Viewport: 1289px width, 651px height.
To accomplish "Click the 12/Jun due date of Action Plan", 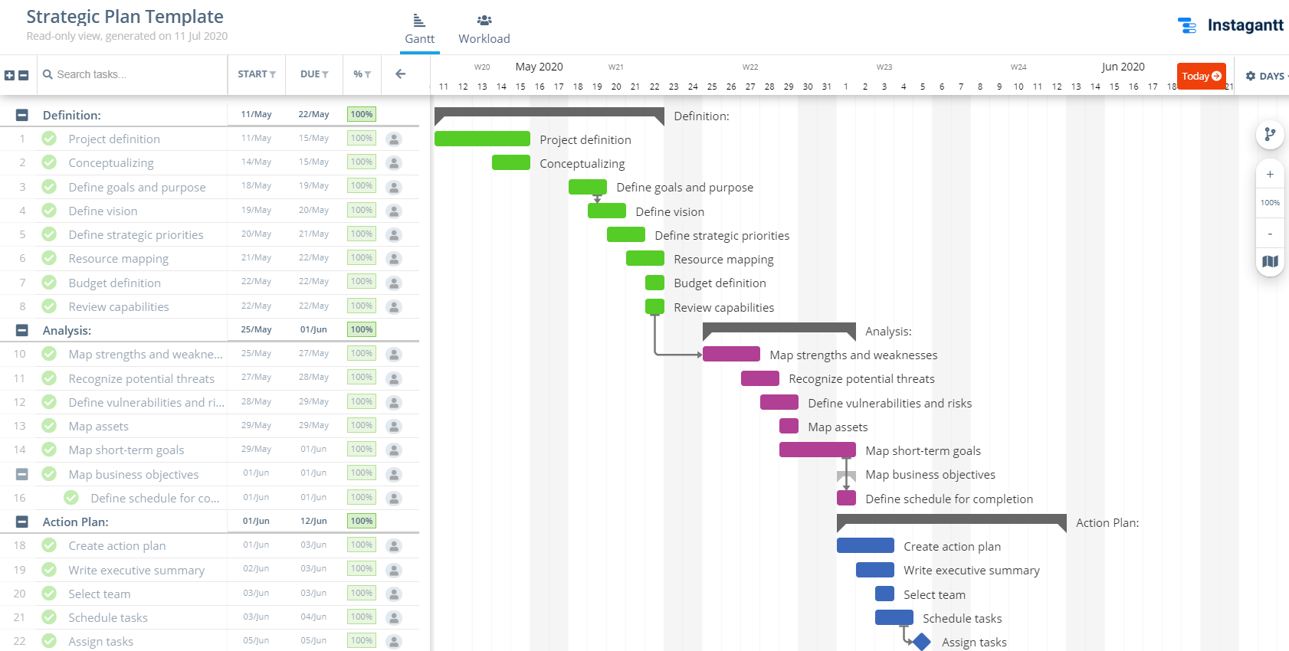I will point(313,521).
